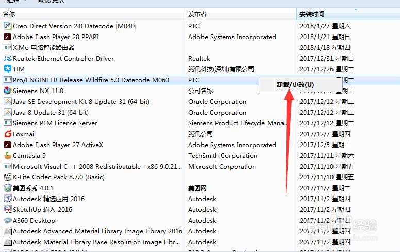This screenshot has width=400, height=252.
Task: Click install date 2017/11/7 星期二
Action: (x=325, y=188)
